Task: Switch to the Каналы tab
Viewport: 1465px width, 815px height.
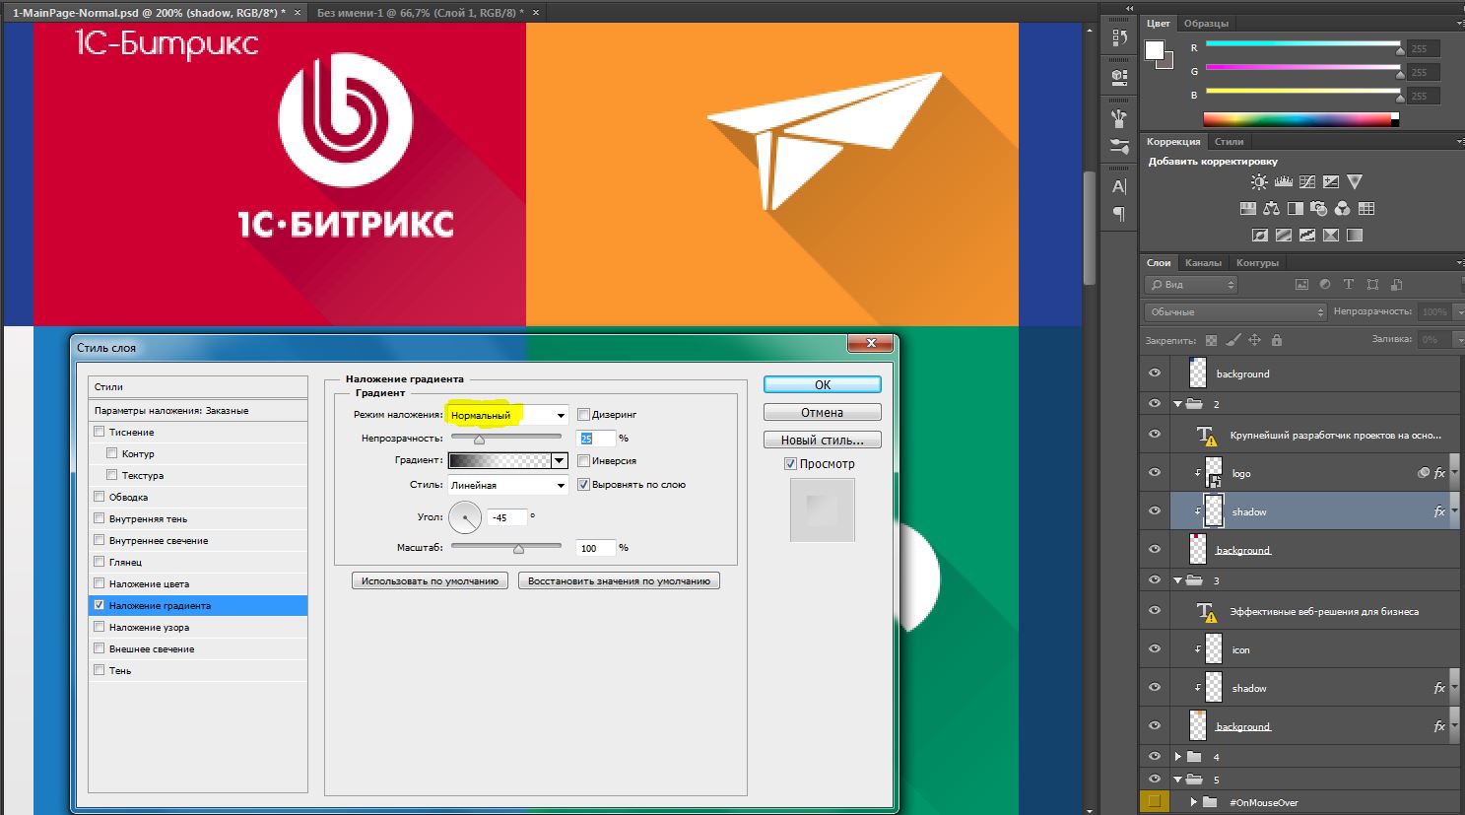Action: [1203, 263]
